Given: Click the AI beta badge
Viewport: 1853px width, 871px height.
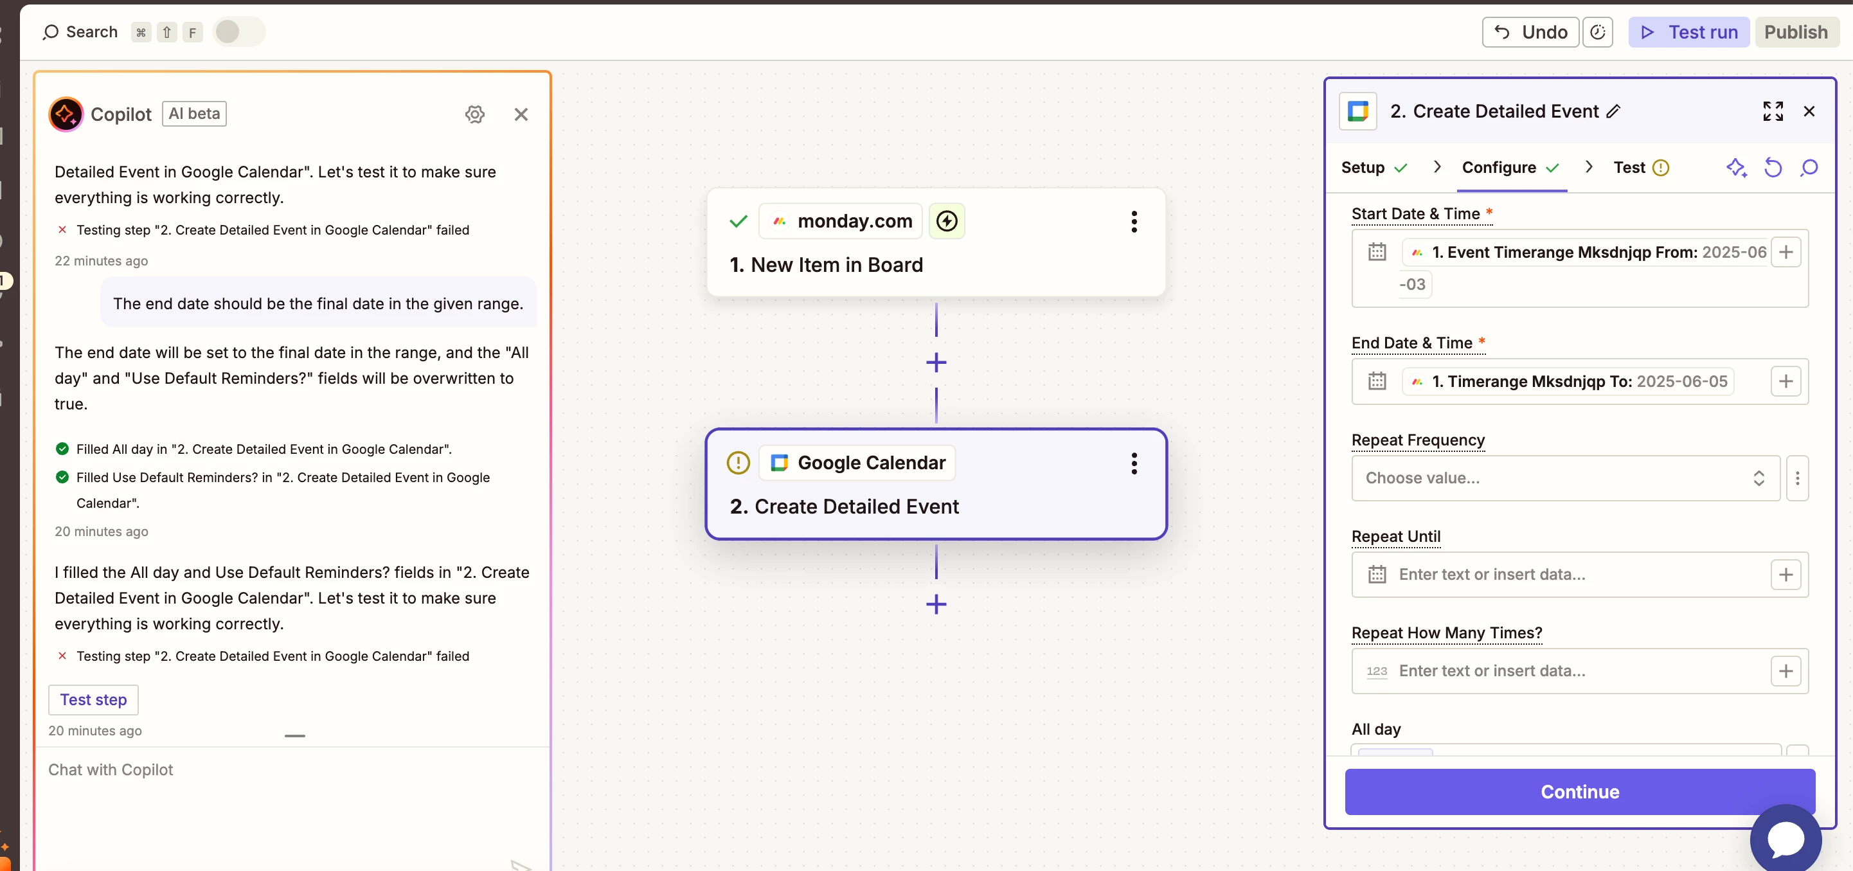Looking at the screenshot, I should [x=194, y=114].
